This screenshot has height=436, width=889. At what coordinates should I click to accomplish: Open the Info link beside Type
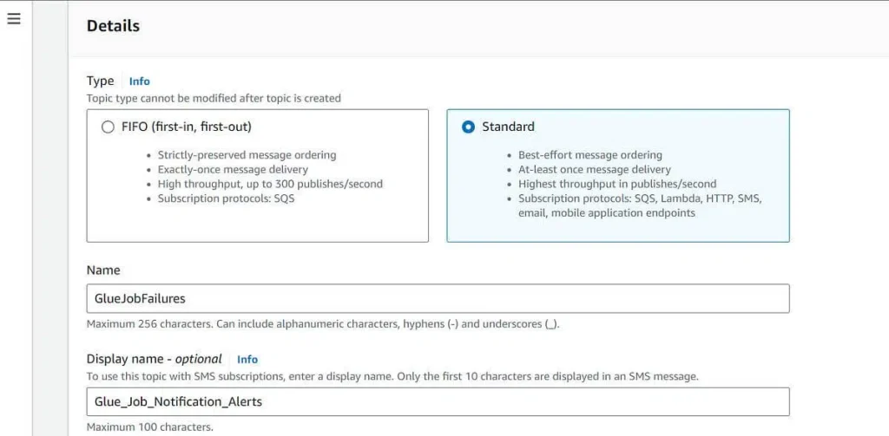[x=140, y=81]
